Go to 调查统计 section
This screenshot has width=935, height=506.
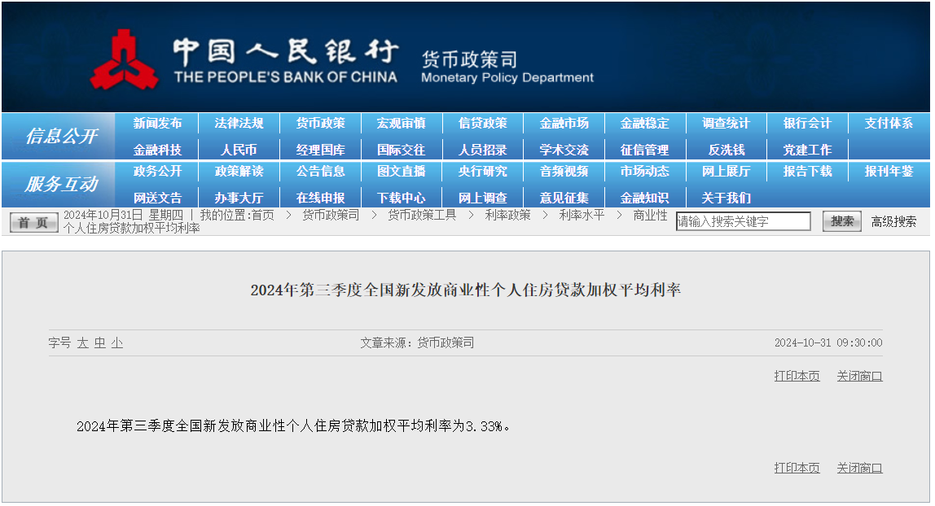[x=726, y=124]
